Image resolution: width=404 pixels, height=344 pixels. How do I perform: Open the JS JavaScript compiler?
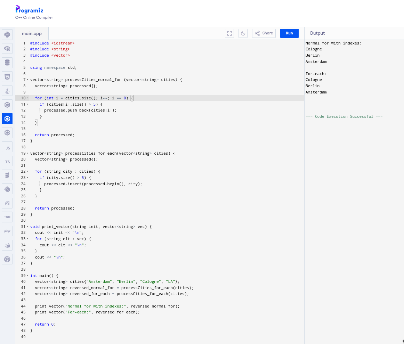point(7,147)
